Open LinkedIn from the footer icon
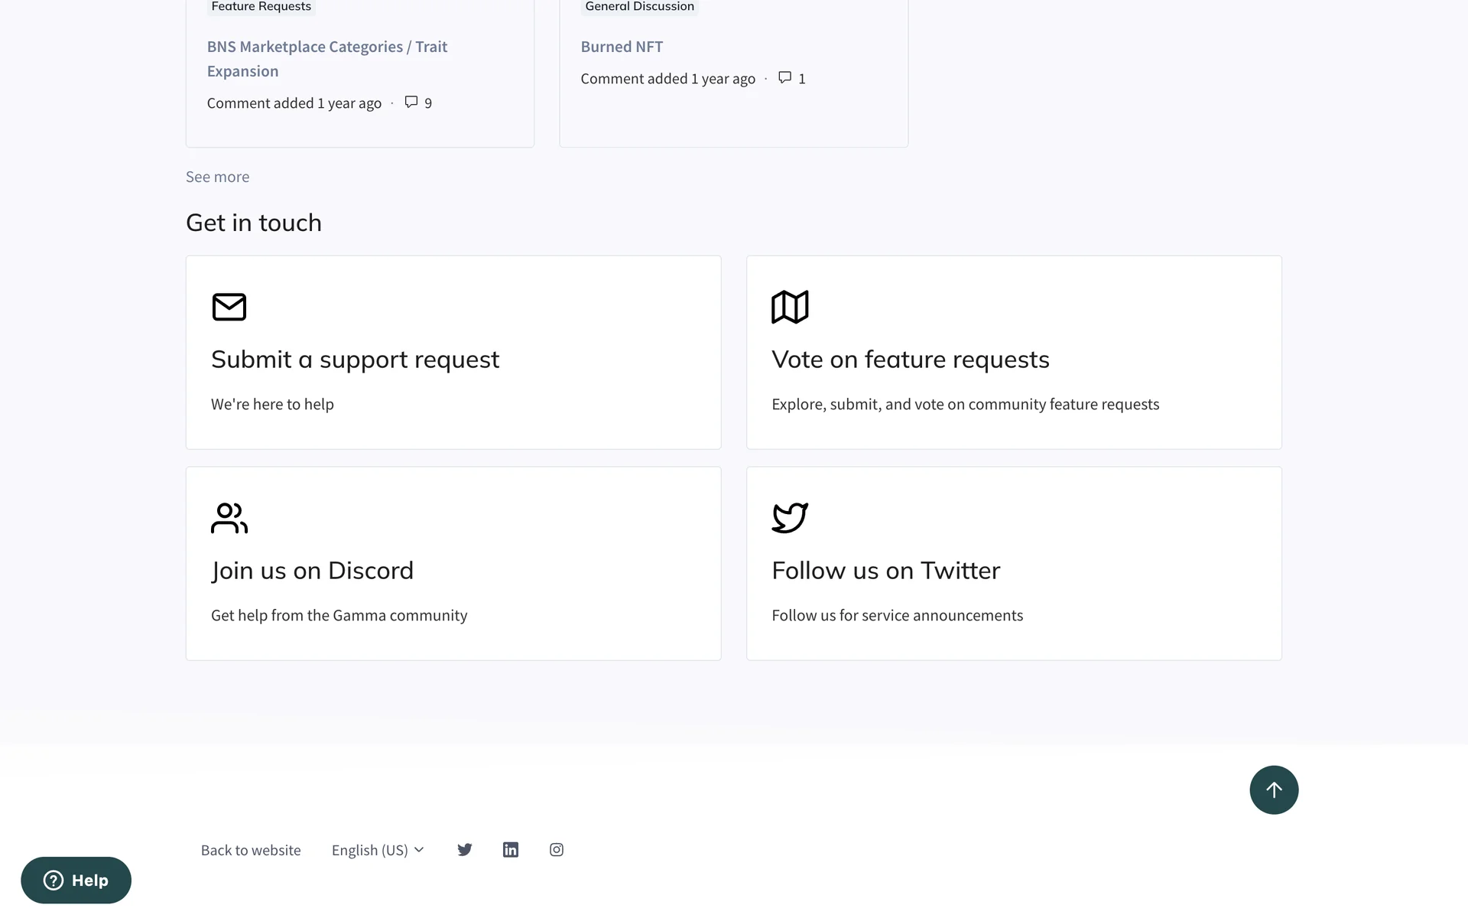Screen dimensions: 1468x918 (511, 850)
